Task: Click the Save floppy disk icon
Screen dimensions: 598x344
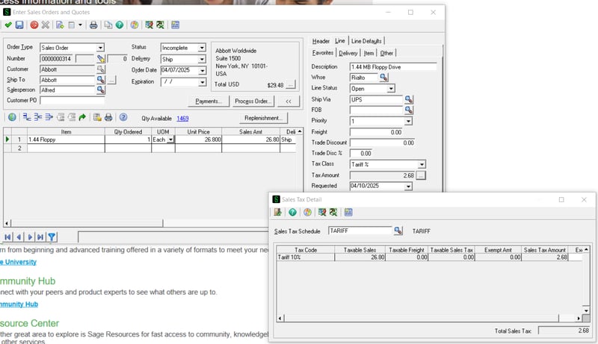Action: point(19,25)
